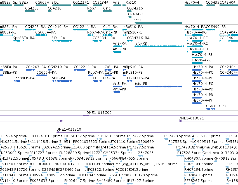Click the IP17427.5prime EST label

[140, 136]
